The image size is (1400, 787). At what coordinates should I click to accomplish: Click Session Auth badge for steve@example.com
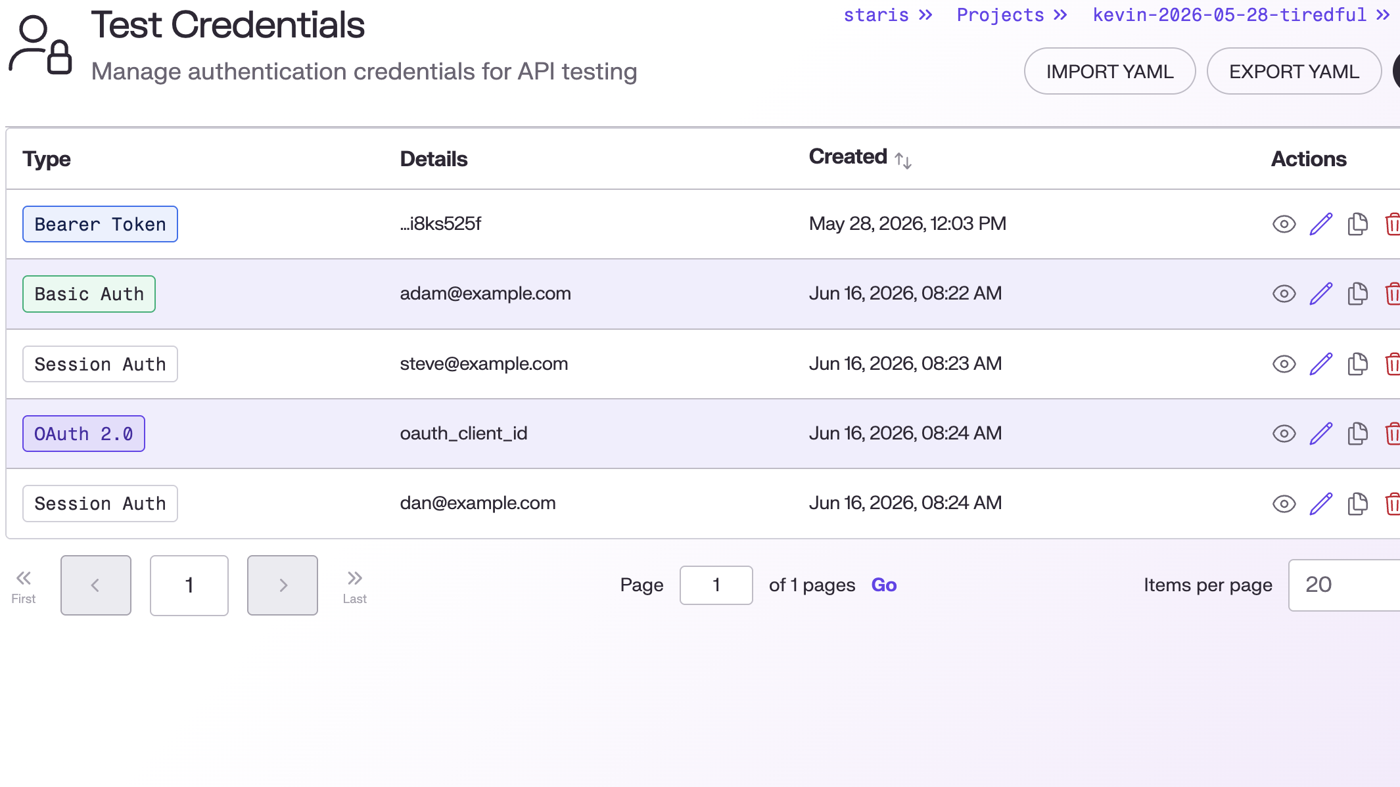click(x=100, y=364)
